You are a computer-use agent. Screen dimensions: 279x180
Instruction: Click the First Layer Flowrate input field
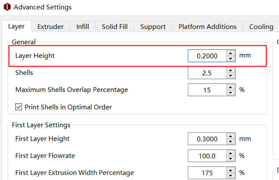point(207,156)
